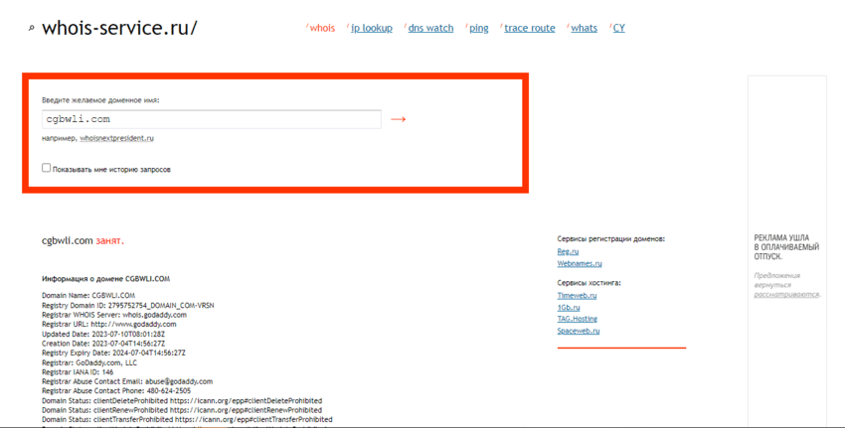Open the whois tab in navigation
845x428 pixels.
click(322, 29)
